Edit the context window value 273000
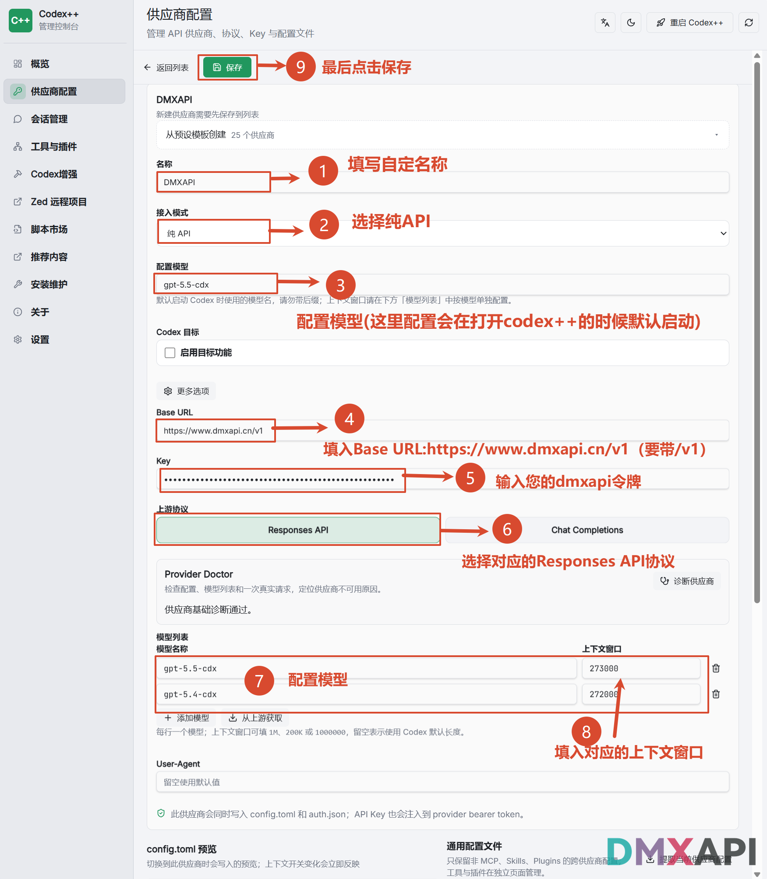 pos(641,668)
